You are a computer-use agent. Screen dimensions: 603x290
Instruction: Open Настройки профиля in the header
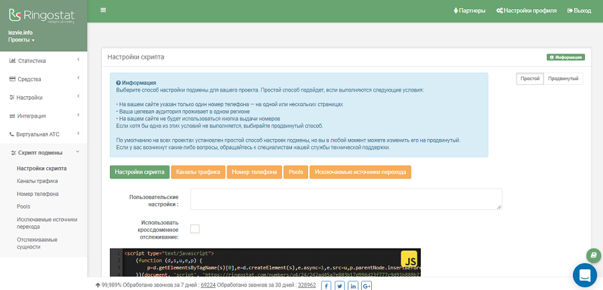pos(527,11)
